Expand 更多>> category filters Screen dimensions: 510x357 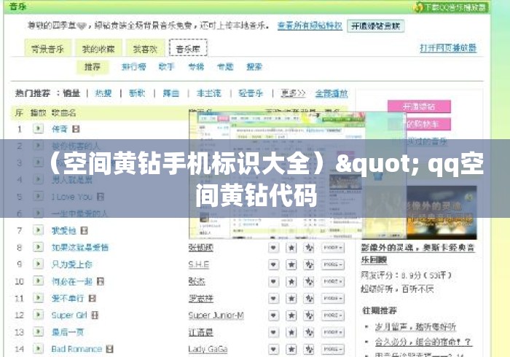[x=293, y=93]
